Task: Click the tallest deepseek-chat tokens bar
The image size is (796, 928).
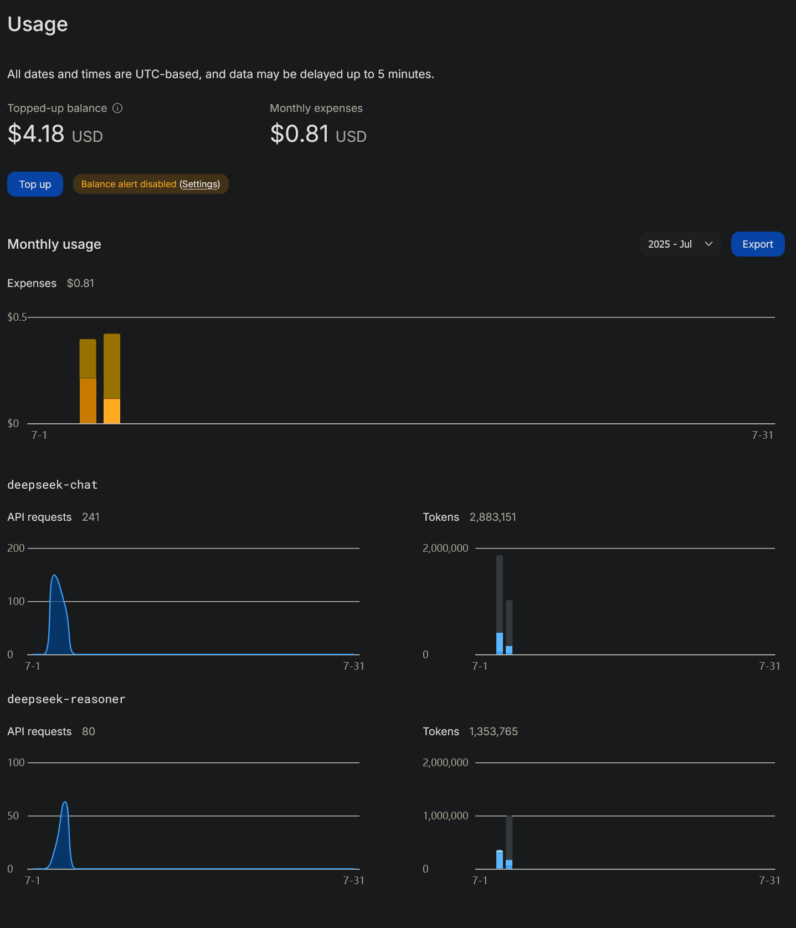Action: coord(500,604)
